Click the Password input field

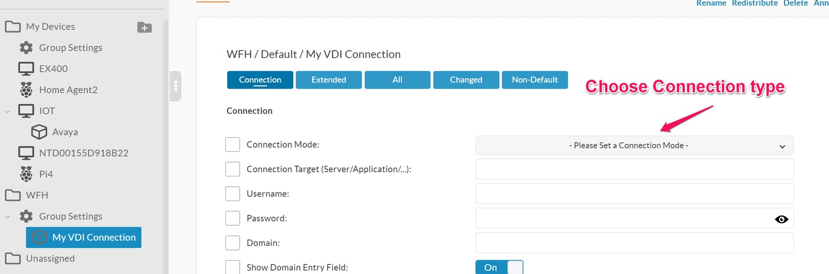634,219
